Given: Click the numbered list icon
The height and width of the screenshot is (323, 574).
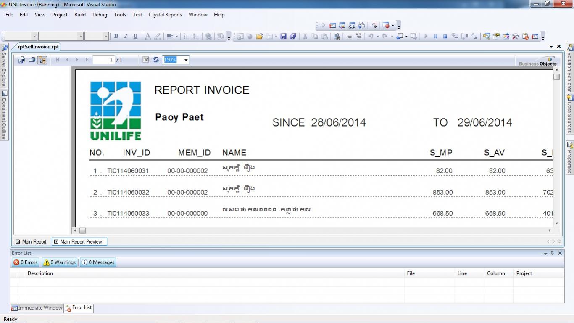Looking at the screenshot, I should [x=196, y=36].
